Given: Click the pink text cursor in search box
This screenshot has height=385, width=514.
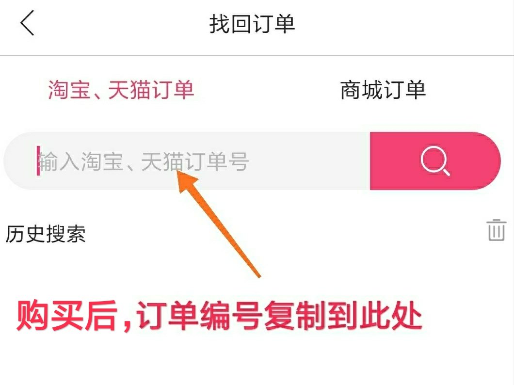Looking at the screenshot, I should (38, 161).
